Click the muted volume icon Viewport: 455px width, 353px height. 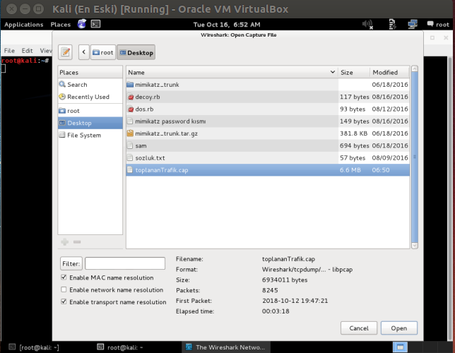pos(367,25)
